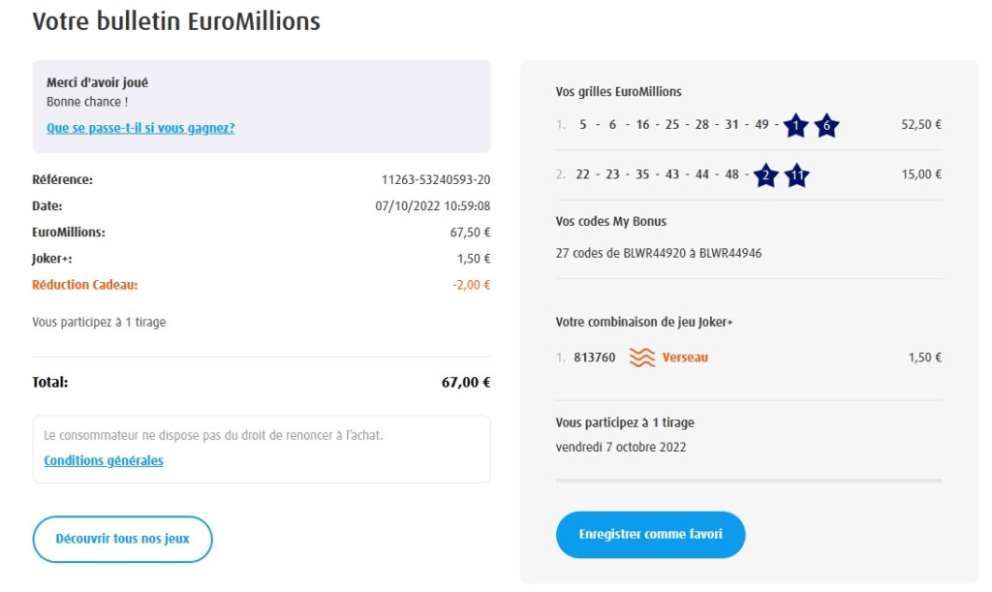Click star number 11 in second grid
Image resolution: width=992 pixels, height=592 pixels.
tap(795, 175)
